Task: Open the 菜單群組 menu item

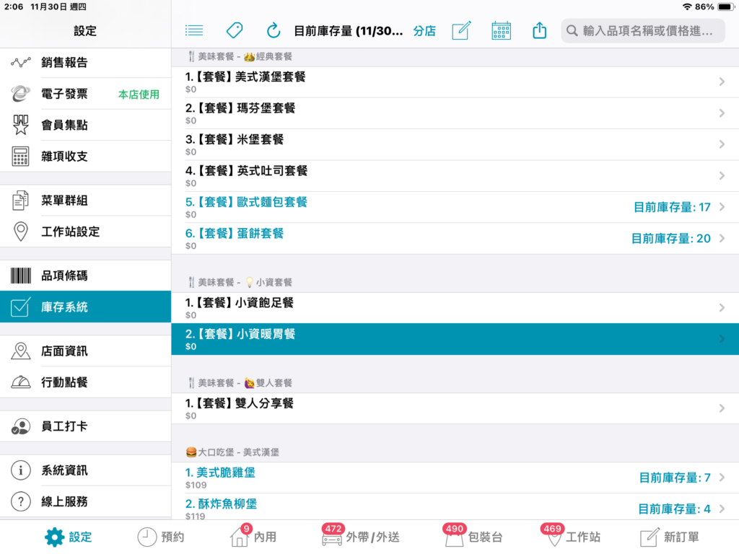Action: point(85,201)
